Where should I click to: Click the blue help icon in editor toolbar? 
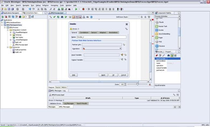[91, 17]
